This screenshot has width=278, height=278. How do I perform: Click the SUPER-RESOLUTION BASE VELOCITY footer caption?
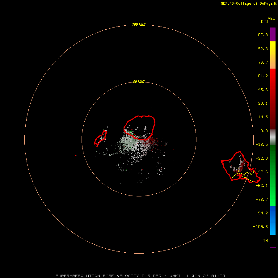click(x=140, y=276)
